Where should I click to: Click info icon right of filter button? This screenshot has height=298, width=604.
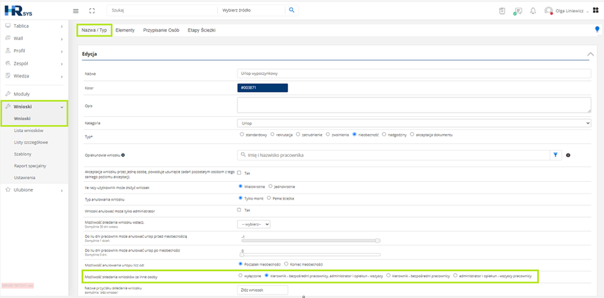(x=568, y=155)
